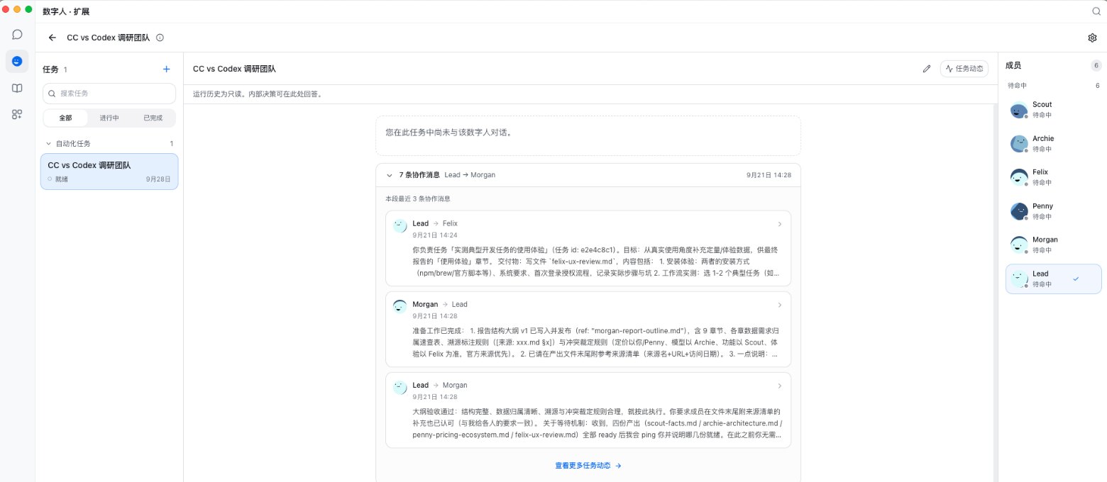Select member Archie avatar

[x=1019, y=144]
